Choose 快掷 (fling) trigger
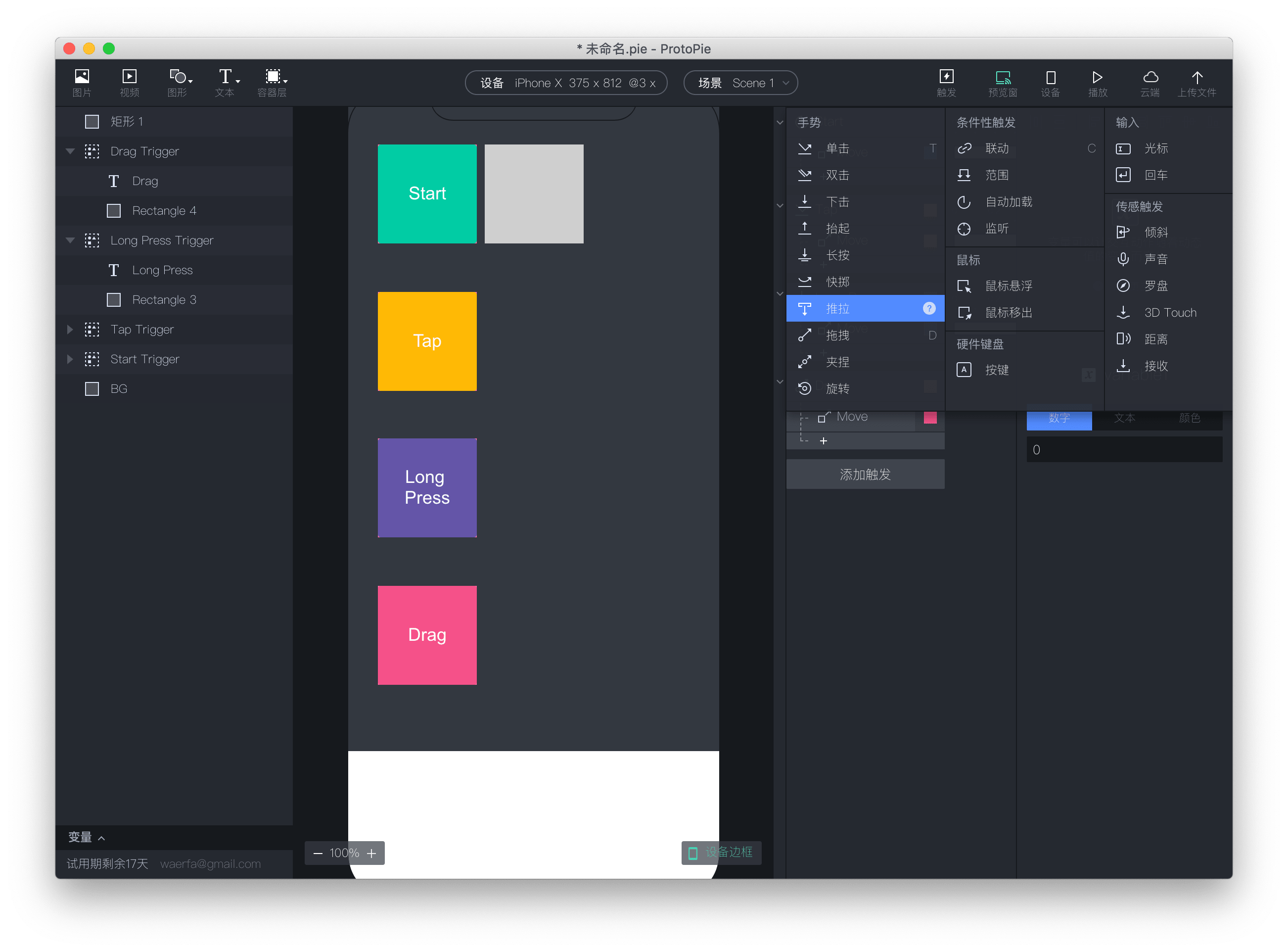The width and height of the screenshot is (1288, 952). coord(865,283)
